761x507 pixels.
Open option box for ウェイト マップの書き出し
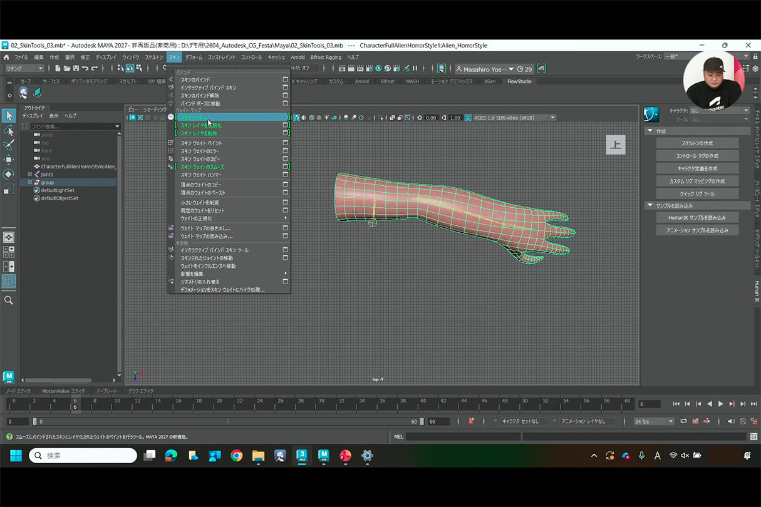coord(285,228)
